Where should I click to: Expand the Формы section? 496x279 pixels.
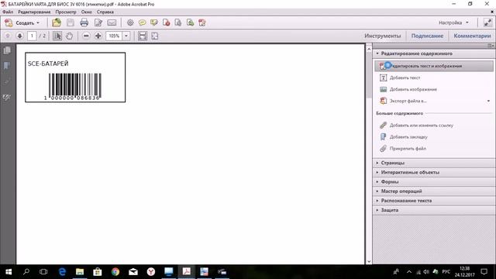[433, 181]
